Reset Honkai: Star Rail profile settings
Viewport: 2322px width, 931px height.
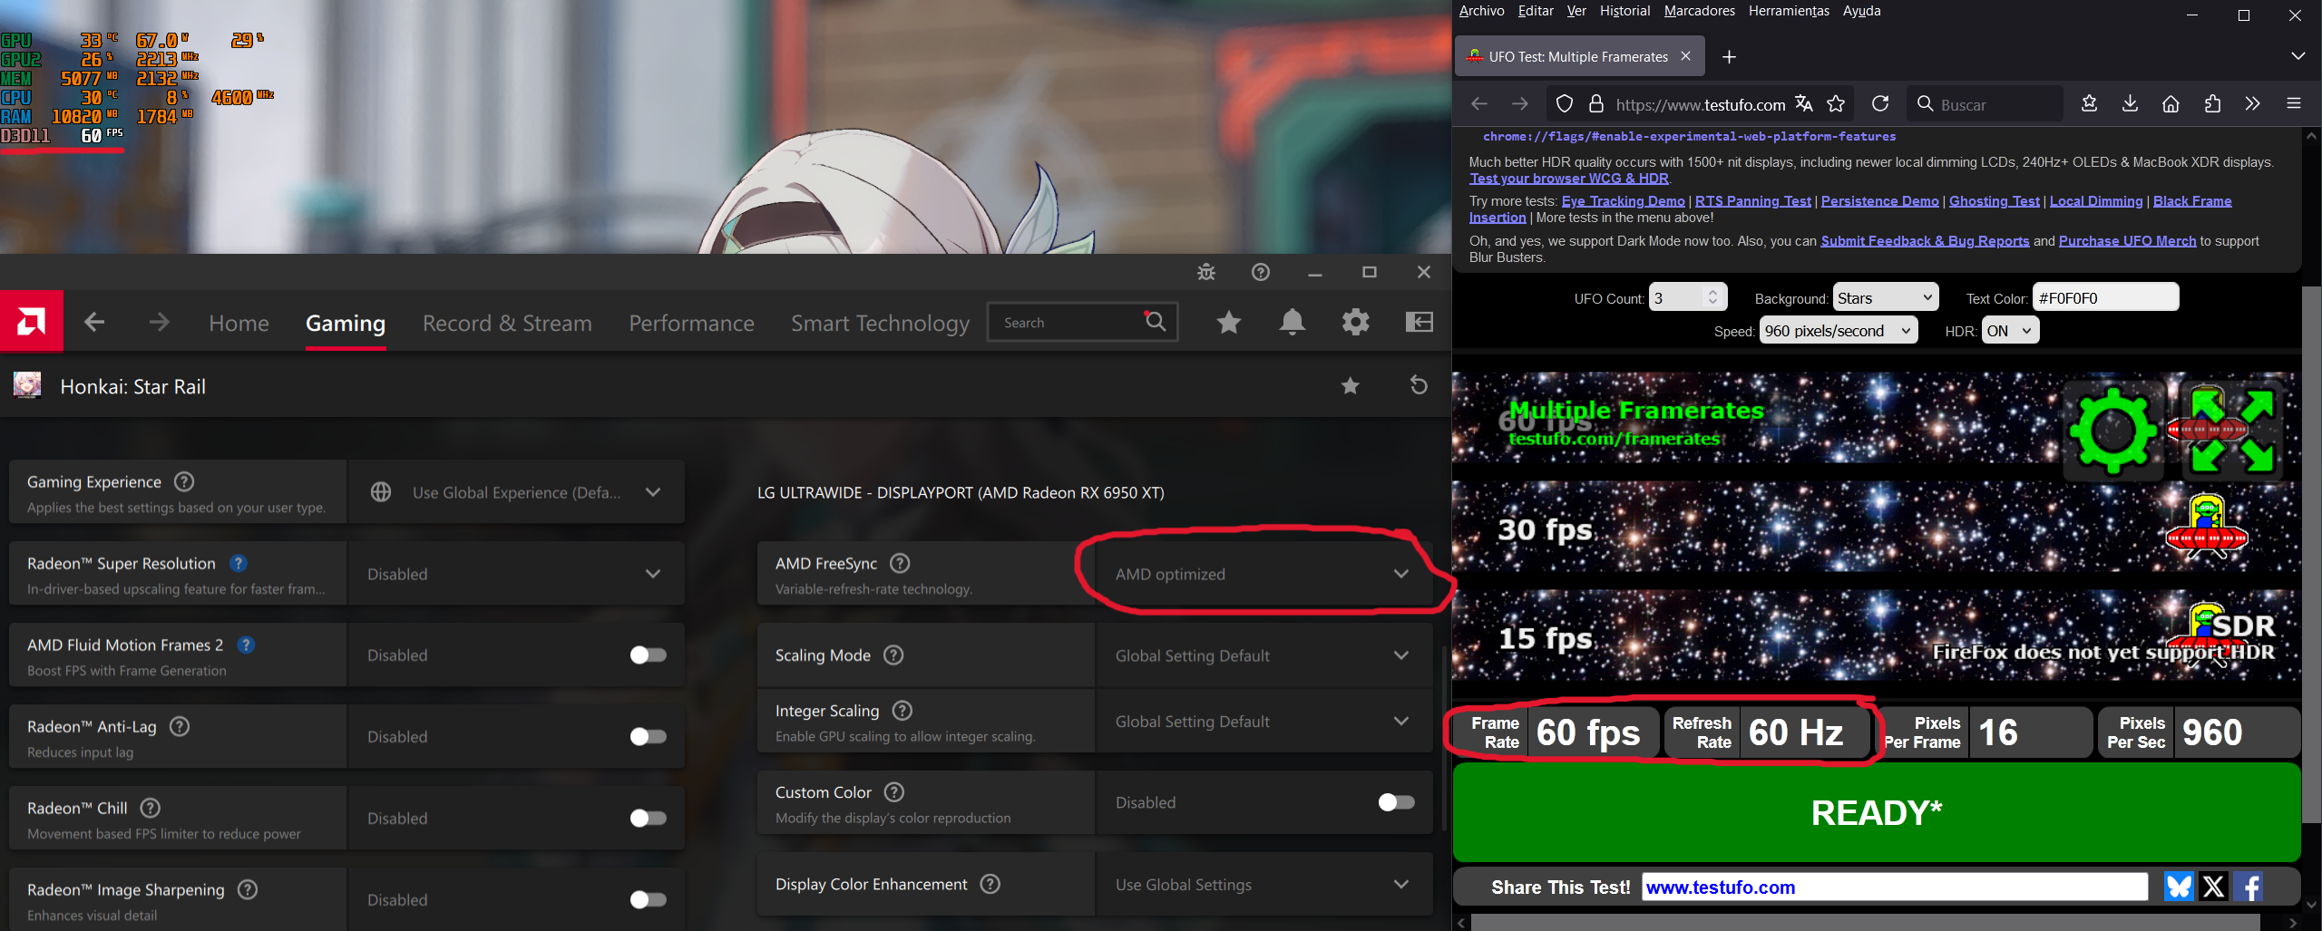(x=1419, y=385)
